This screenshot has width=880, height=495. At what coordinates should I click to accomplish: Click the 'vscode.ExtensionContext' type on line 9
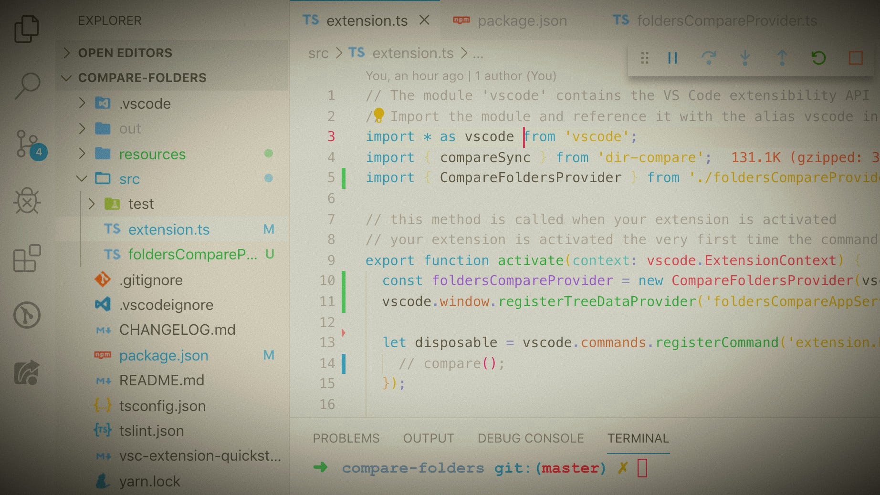(x=741, y=260)
